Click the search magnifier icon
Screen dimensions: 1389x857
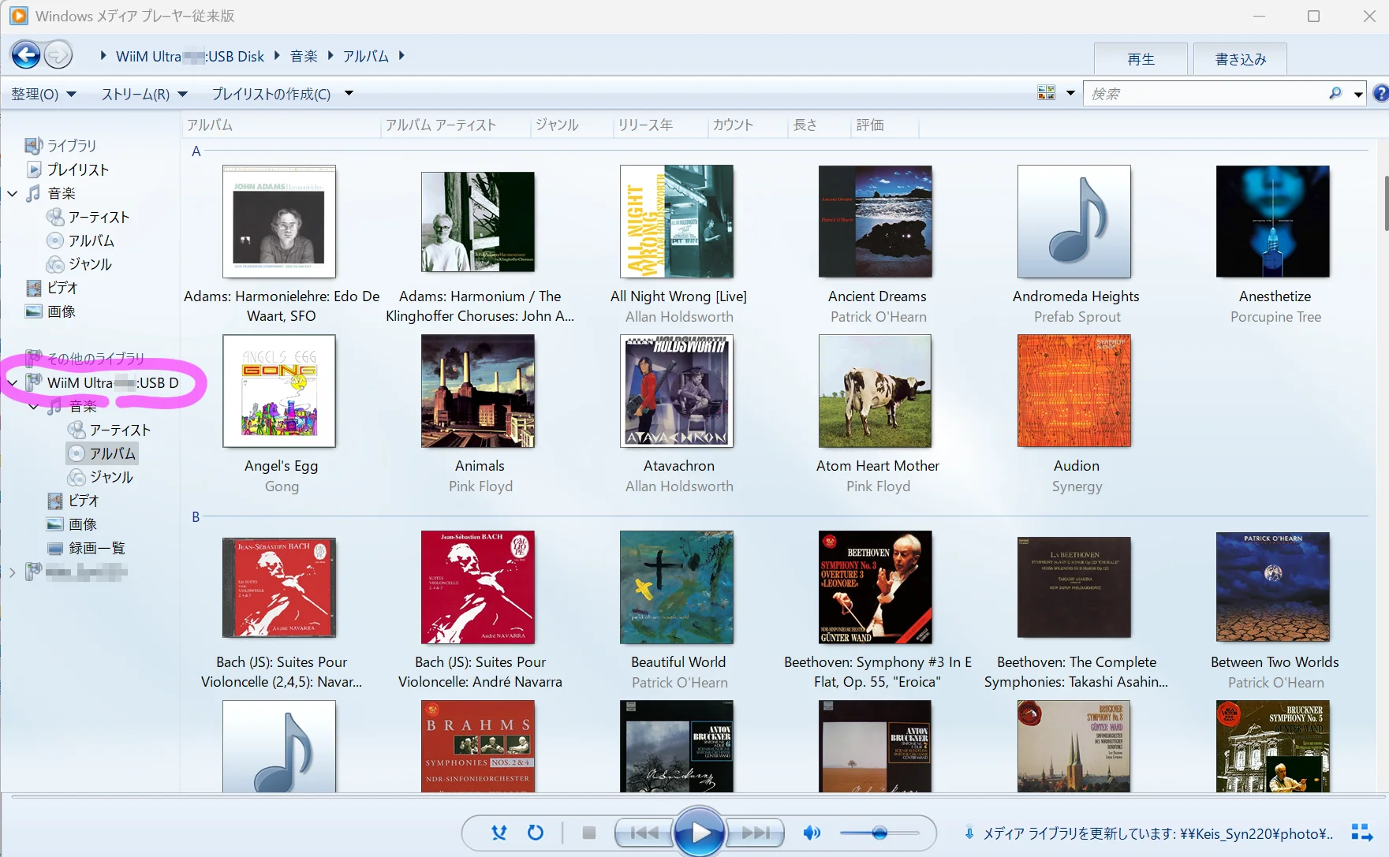point(1335,93)
